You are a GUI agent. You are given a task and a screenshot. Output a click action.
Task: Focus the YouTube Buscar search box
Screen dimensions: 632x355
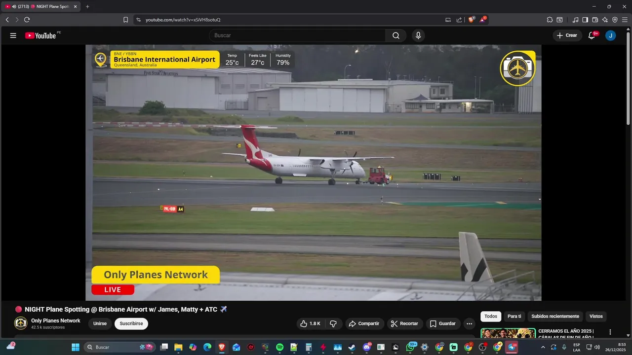pyautogui.click(x=298, y=35)
